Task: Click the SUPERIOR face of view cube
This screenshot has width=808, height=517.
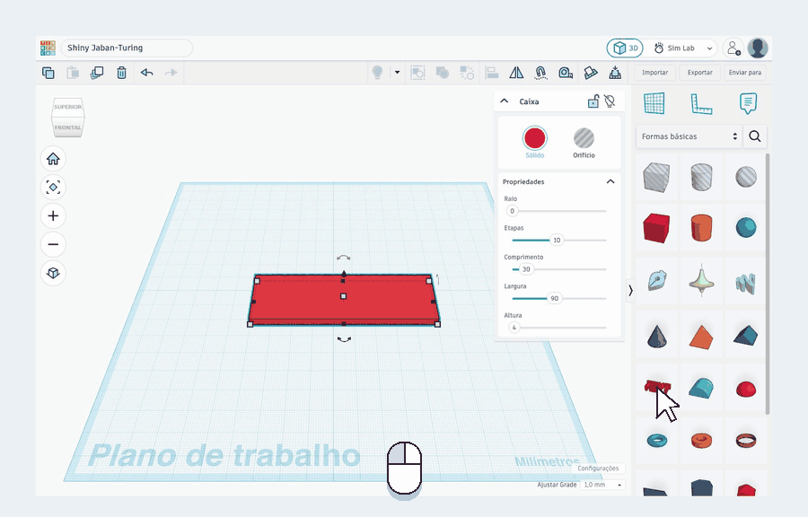Action: tap(68, 107)
